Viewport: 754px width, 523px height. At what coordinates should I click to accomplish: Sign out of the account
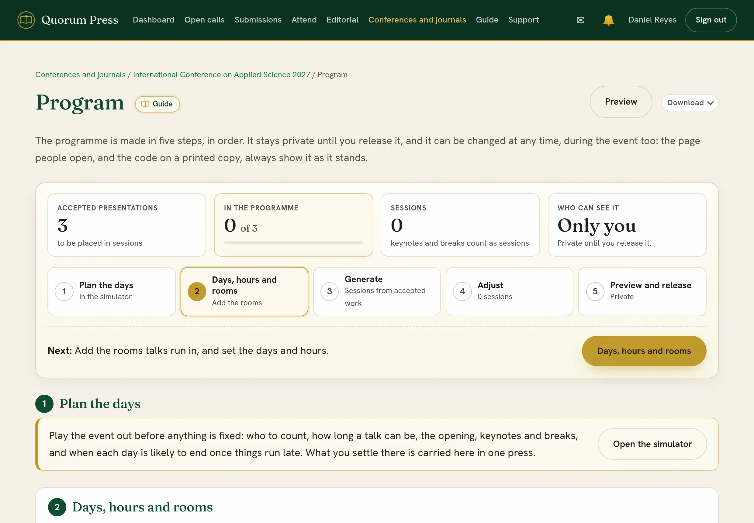coord(711,20)
